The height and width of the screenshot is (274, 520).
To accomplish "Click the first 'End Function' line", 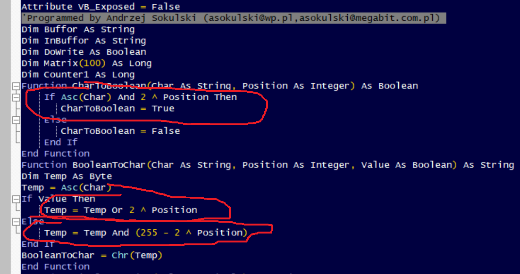I will 55,154.
